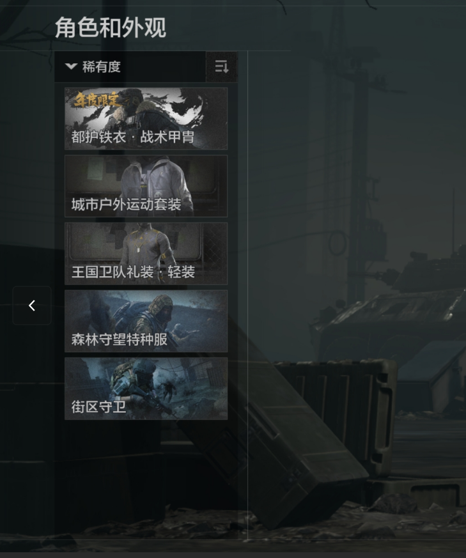Select the 都护铁衣·战术甲胄 name label

click(x=133, y=137)
